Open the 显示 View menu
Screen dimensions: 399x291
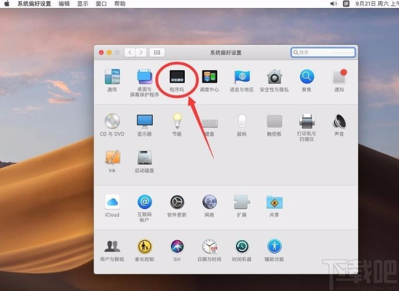click(x=82, y=3)
